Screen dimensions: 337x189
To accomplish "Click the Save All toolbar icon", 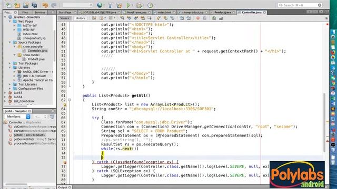I will 34,5.
